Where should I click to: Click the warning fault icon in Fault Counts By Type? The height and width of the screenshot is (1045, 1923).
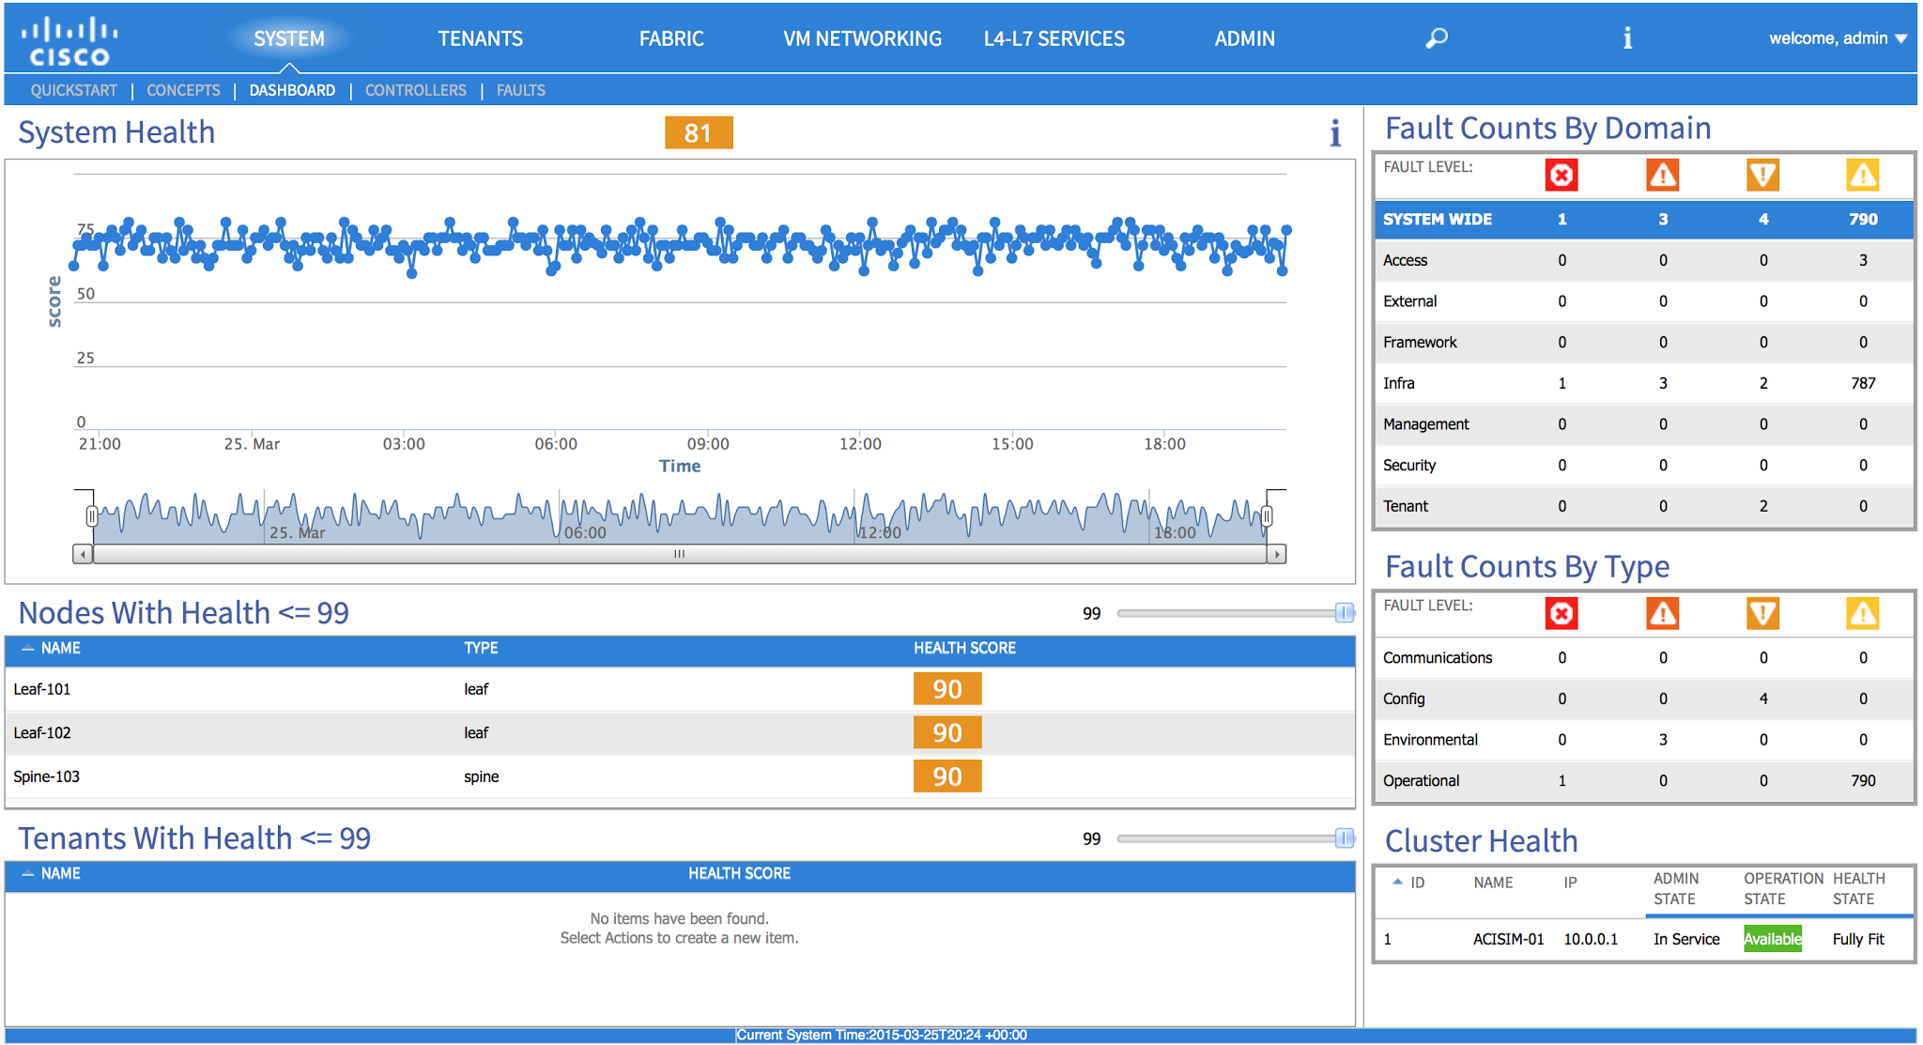[x=1862, y=614]
